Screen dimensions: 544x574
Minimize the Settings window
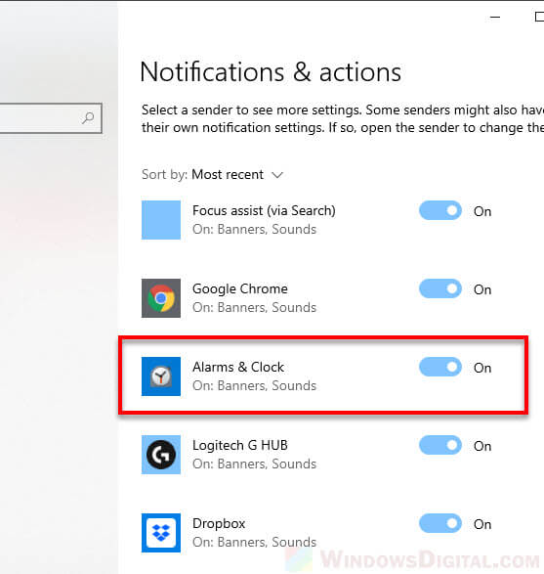coord(495,17)
